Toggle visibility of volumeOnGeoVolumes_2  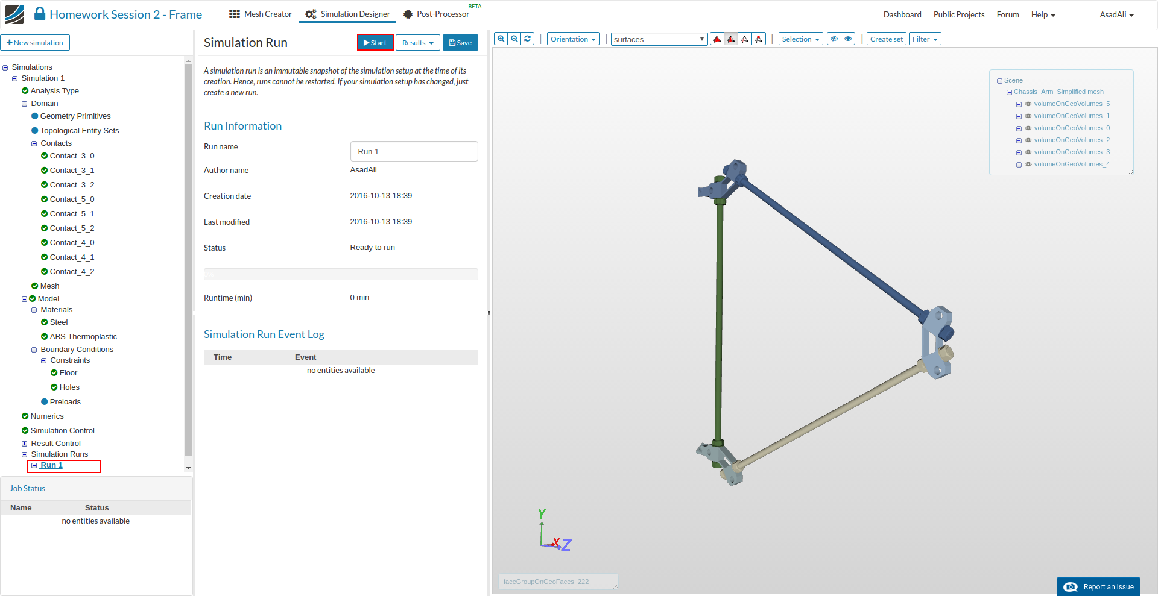[1028, 140]
